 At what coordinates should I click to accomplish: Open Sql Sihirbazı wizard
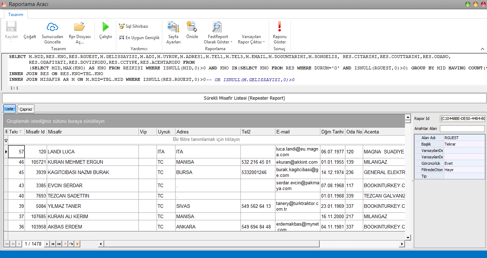point(134,26)
